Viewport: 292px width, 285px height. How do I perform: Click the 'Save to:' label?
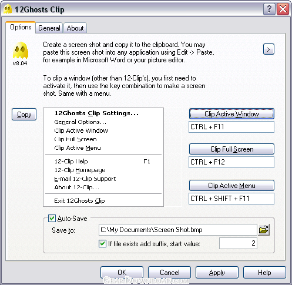tap(63, 230)
